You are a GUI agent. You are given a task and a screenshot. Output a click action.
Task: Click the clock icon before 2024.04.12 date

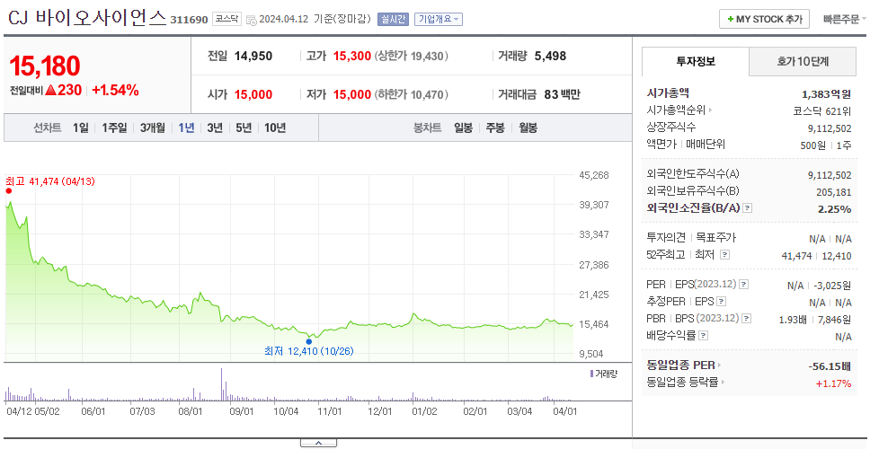coord(251,20)
